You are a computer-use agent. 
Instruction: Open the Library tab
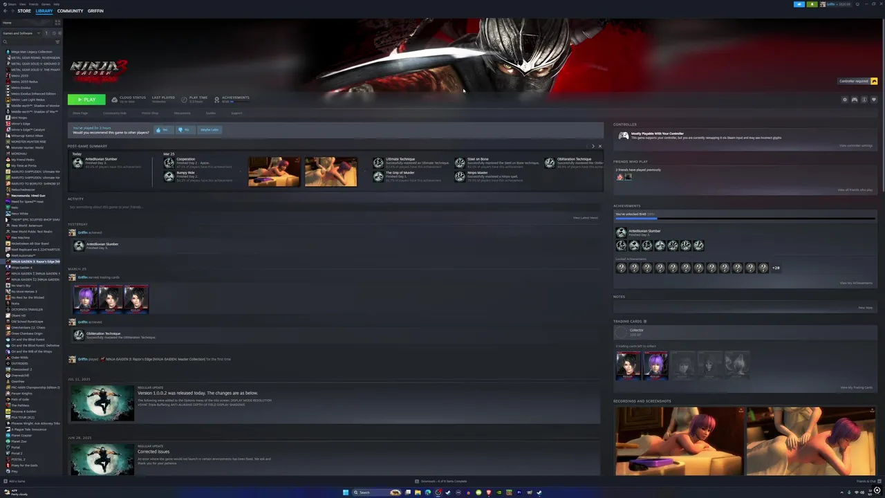click(x=44, y=11)
